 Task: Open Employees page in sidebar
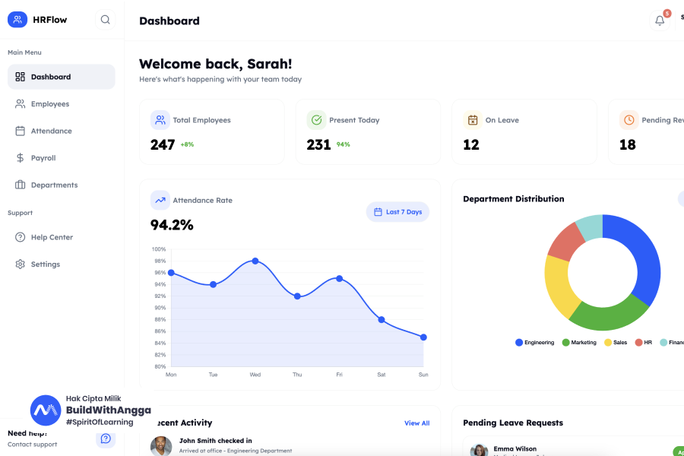tap(49, 104)
